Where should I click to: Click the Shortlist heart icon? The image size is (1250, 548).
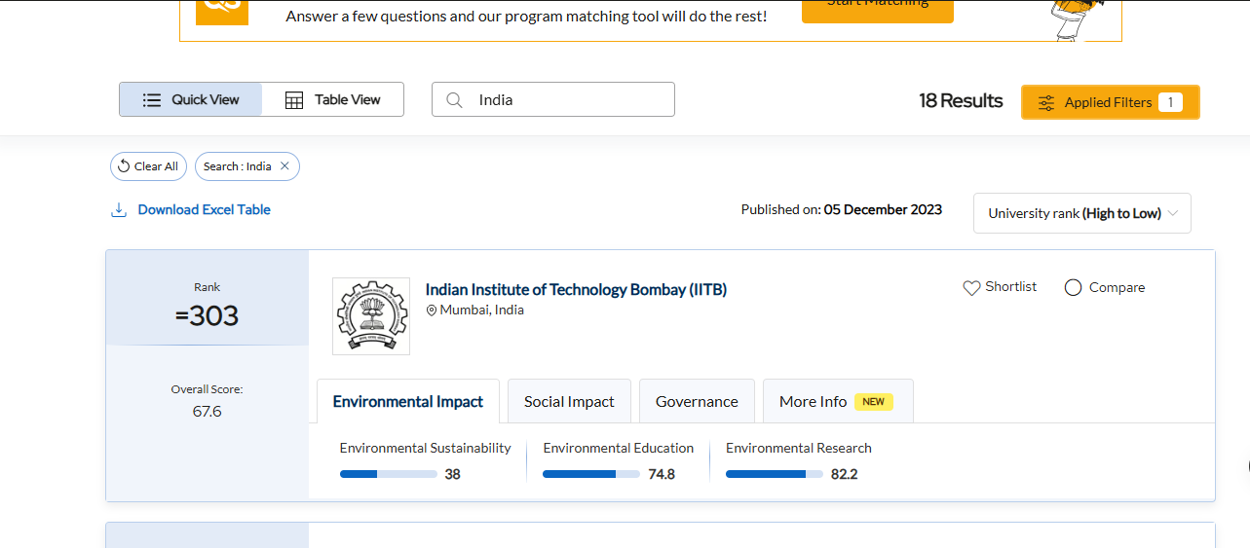click(x=971, y=288)
